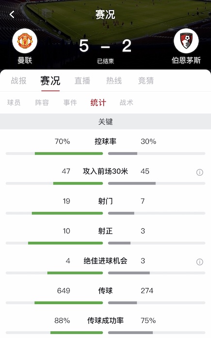This screenshot has width=211, height=338.
Task: Open Manchester United team logo
Action: (25, 41)
